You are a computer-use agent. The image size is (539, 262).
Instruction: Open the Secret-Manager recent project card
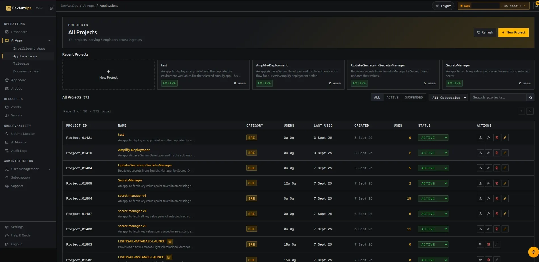488,75
